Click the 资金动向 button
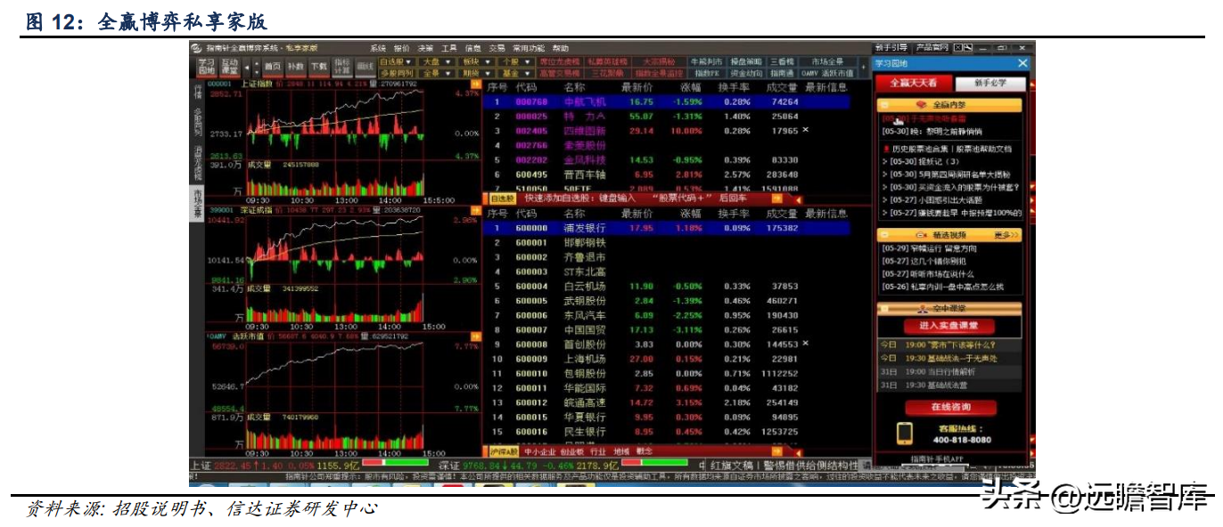The height and width of the screenshot is (527, 1223). coord(746,73)
